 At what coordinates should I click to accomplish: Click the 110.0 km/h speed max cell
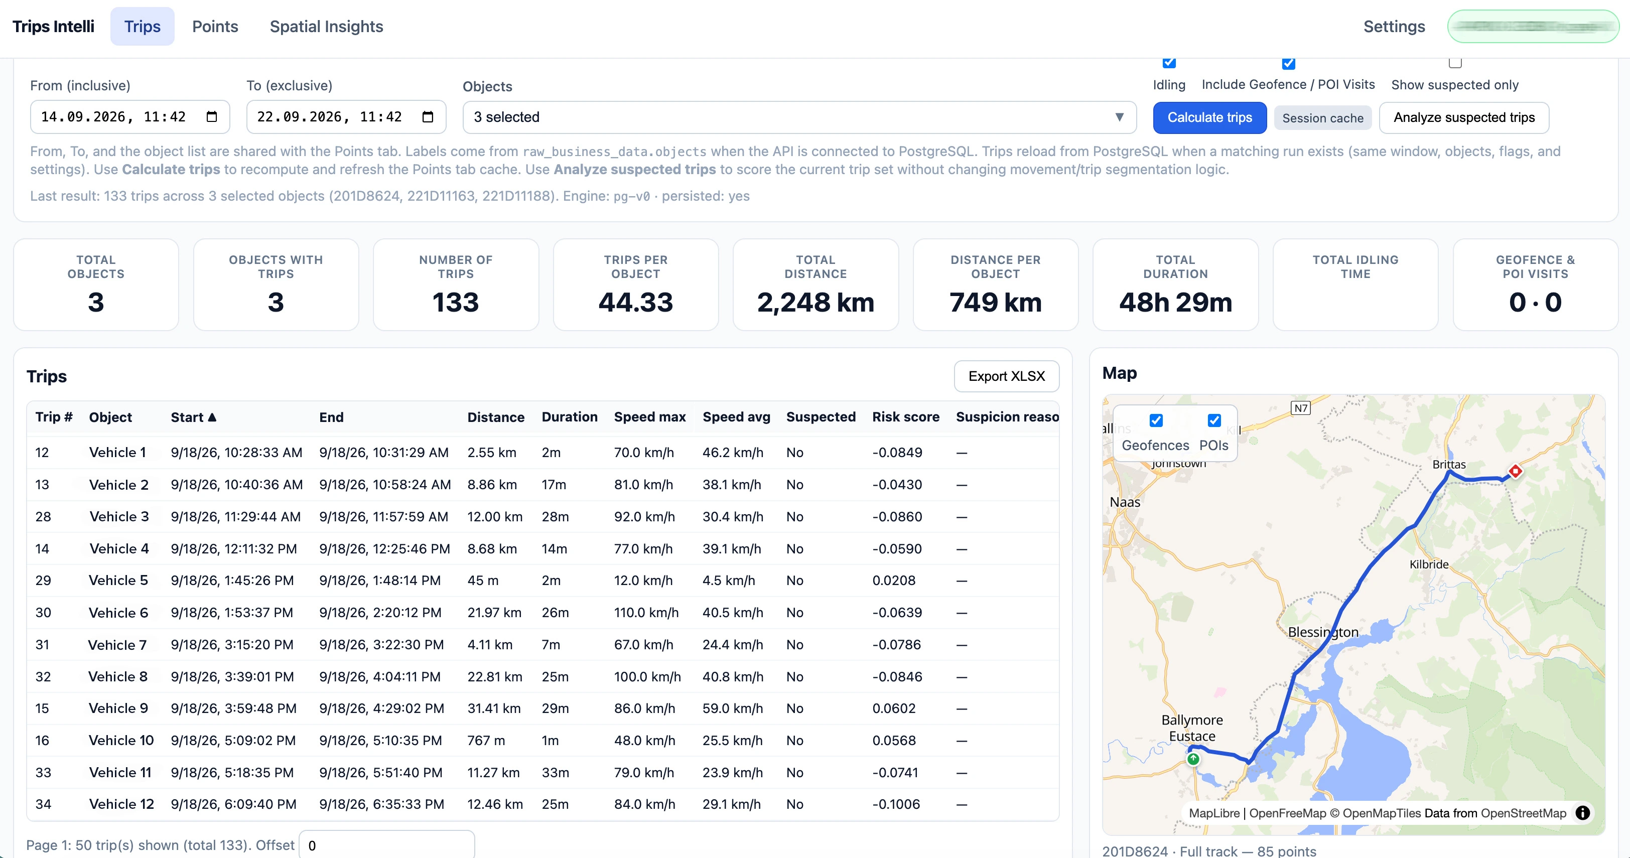click(646, 613)
